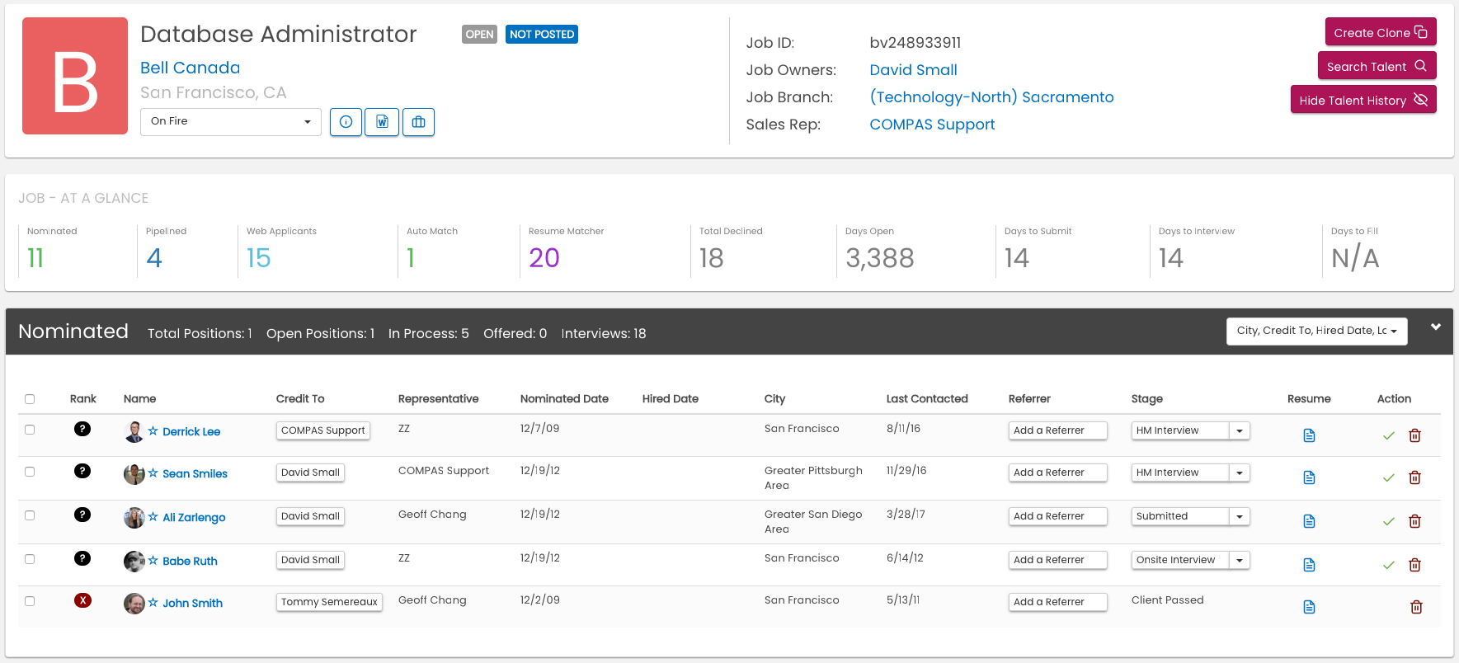The image size is (1459, 663).
Task: Sort table by City column header
Action: [x=774, y=399]
